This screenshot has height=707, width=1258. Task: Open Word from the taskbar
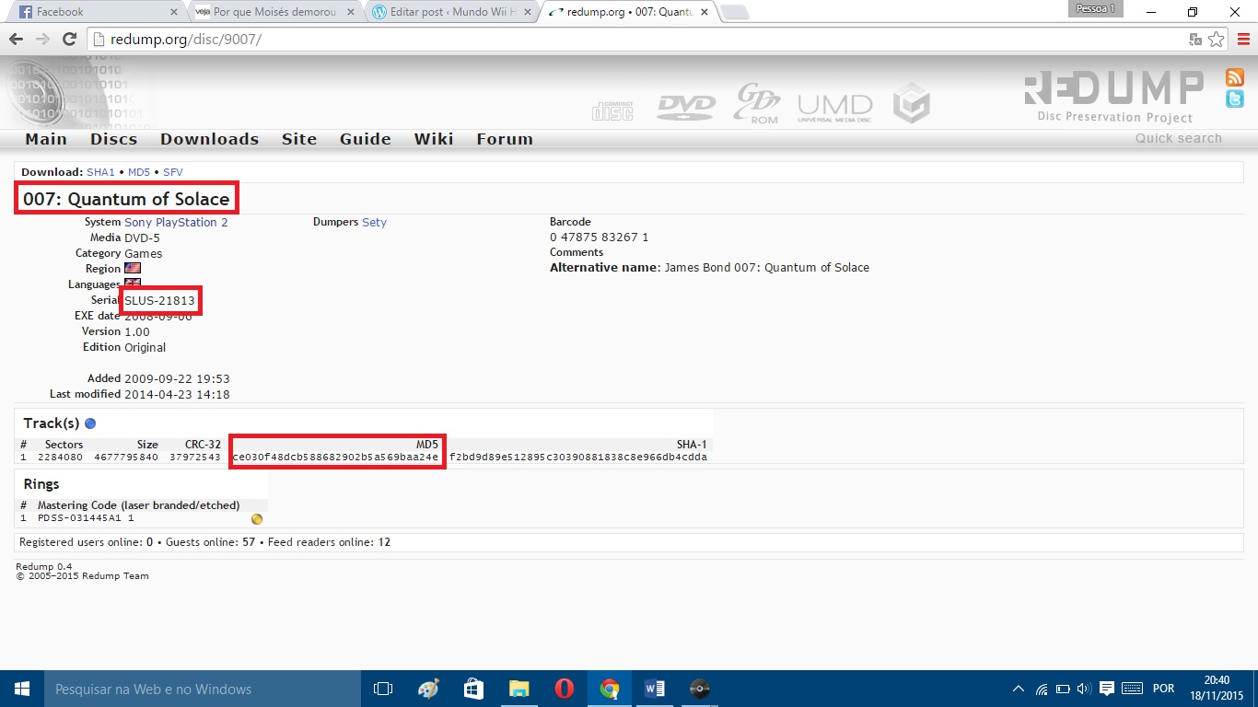coord(655,689)
